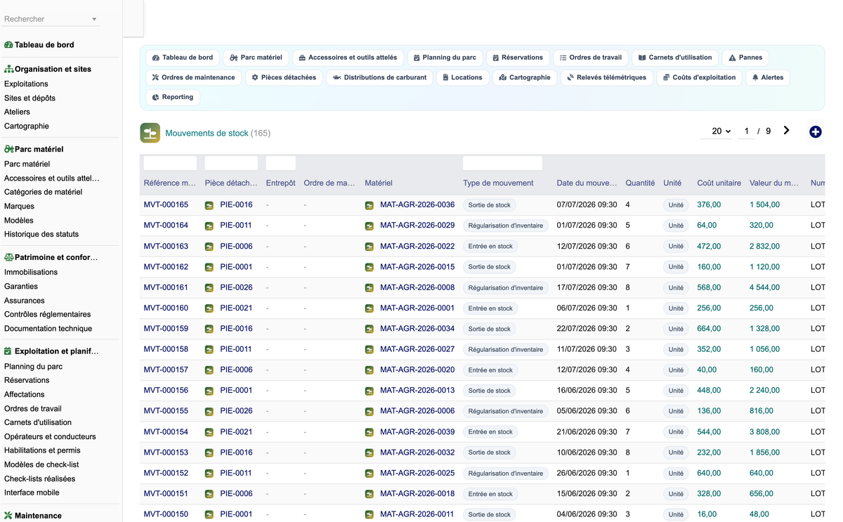Open MVT-000165 movement link

coord(166,205)
